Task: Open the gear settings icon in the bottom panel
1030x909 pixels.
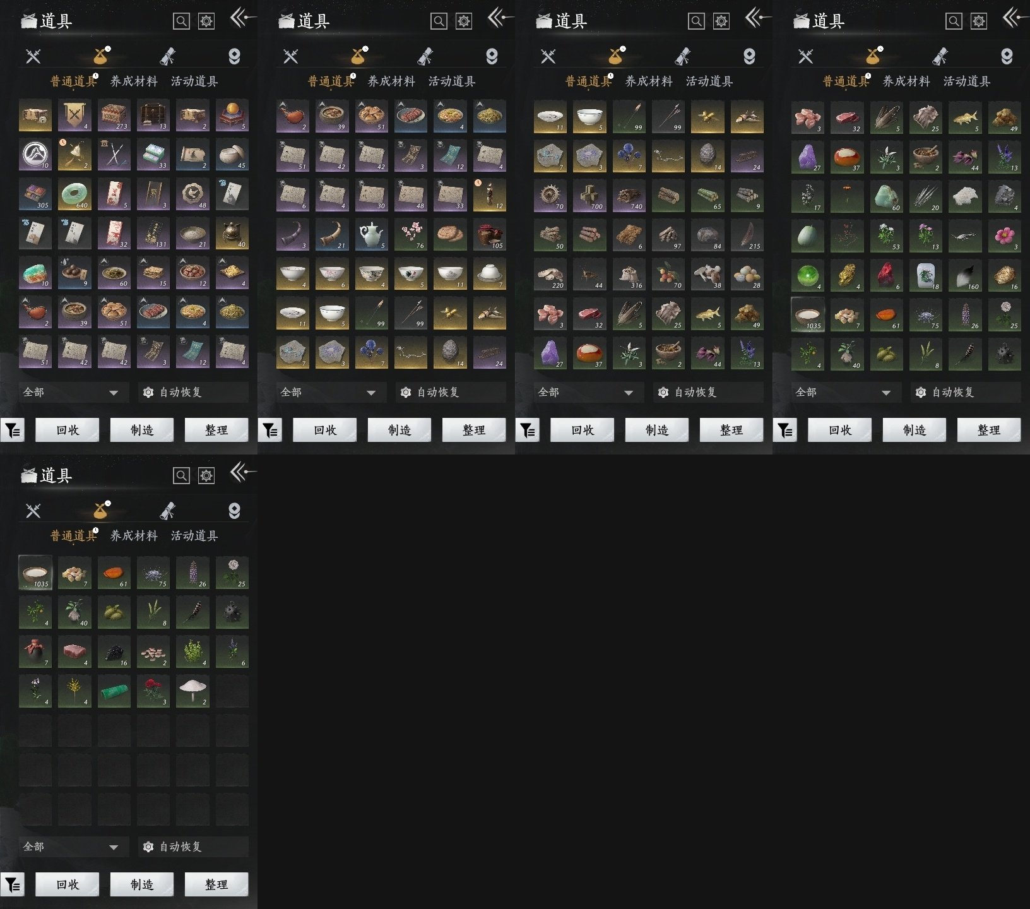Action: (206, 475)
